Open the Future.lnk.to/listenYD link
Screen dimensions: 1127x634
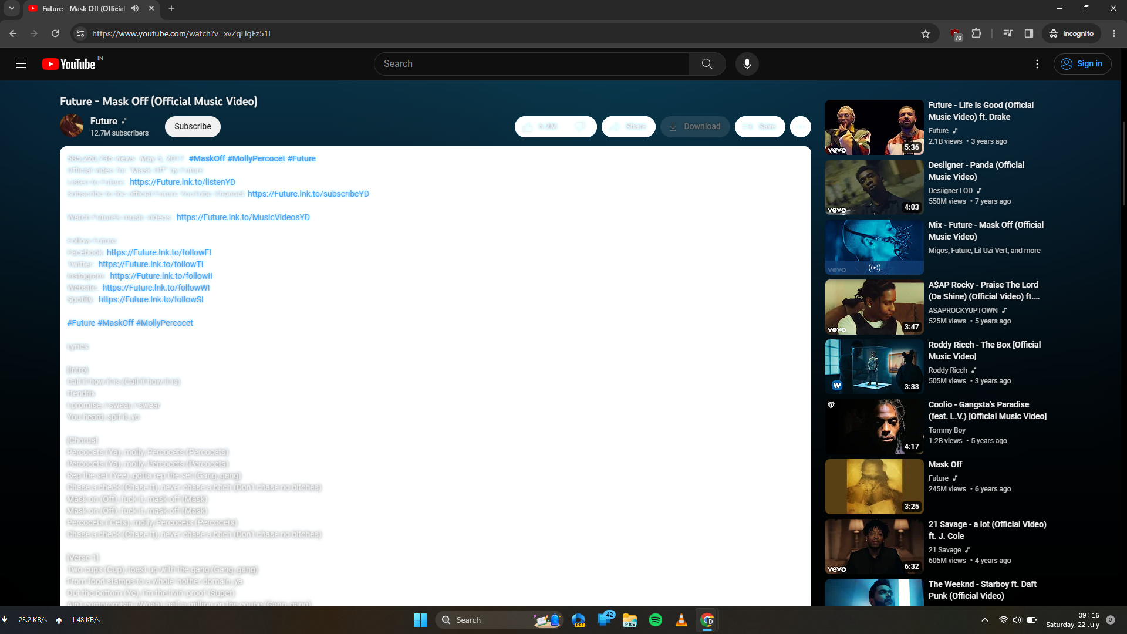pyautogui.click(x=182, y=182)
